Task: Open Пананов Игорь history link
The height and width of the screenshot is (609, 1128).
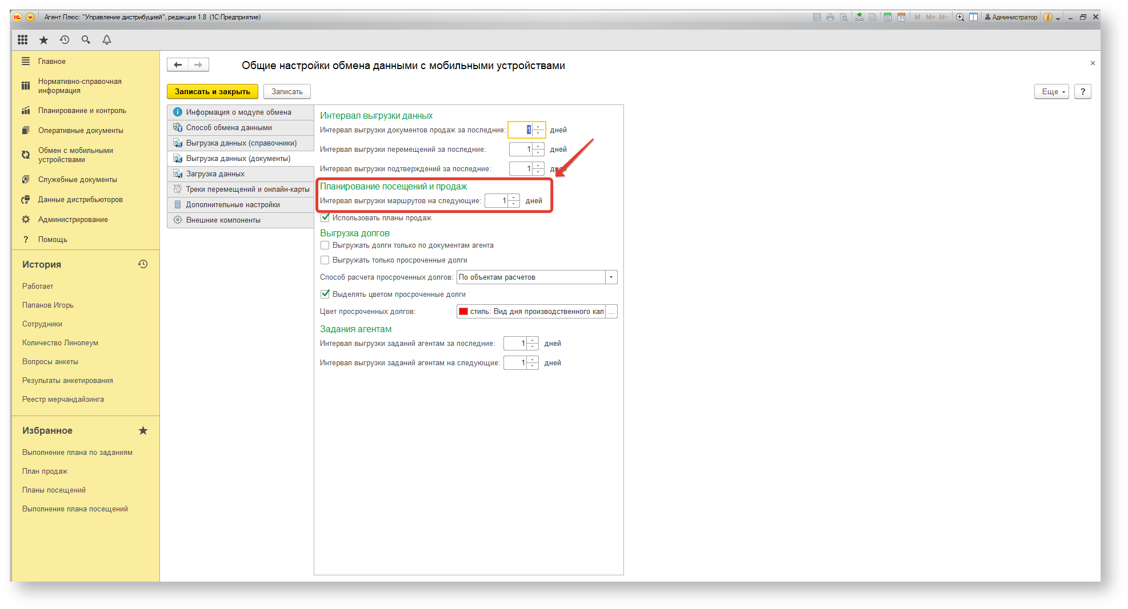Action: pyautogui.click(x=48, y=305)
